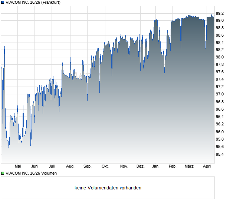This screenshot has width=230, height=202.
Task: Click the 'Okt.' month label
Action: 105,166
